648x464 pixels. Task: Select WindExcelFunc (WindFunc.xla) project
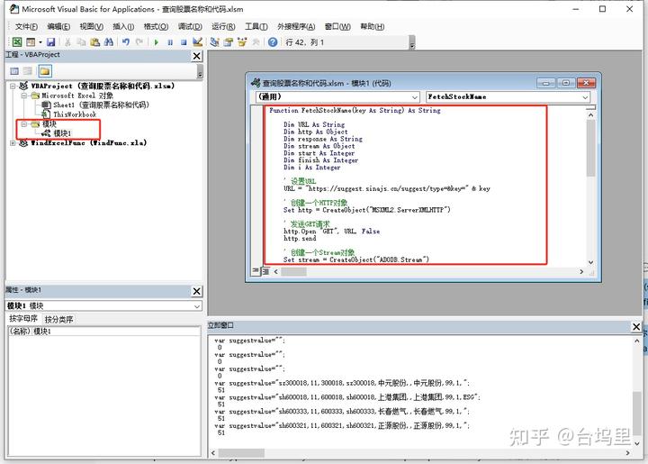coord(89,143)
